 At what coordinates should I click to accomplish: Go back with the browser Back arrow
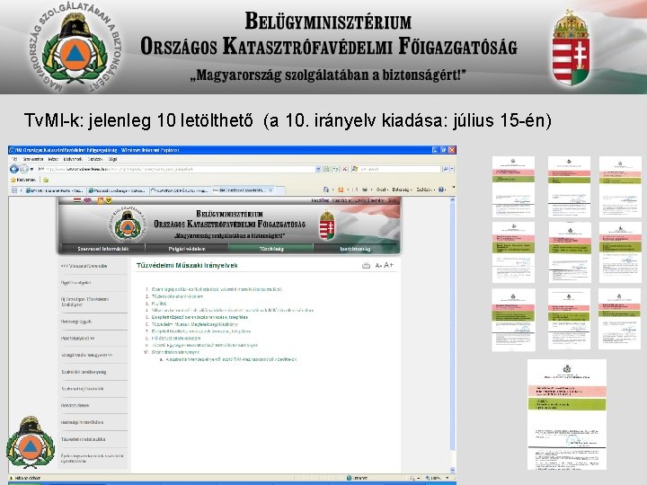pyautogui.click(x=14, y=169)
